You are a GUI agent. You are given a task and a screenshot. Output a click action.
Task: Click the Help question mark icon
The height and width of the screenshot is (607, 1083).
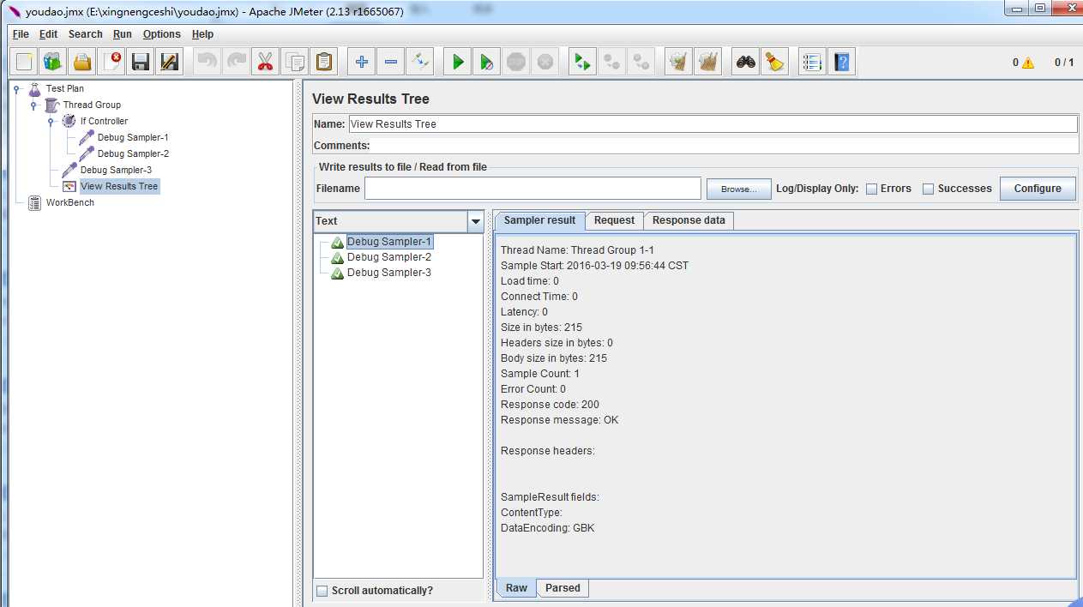coord(842,62)
